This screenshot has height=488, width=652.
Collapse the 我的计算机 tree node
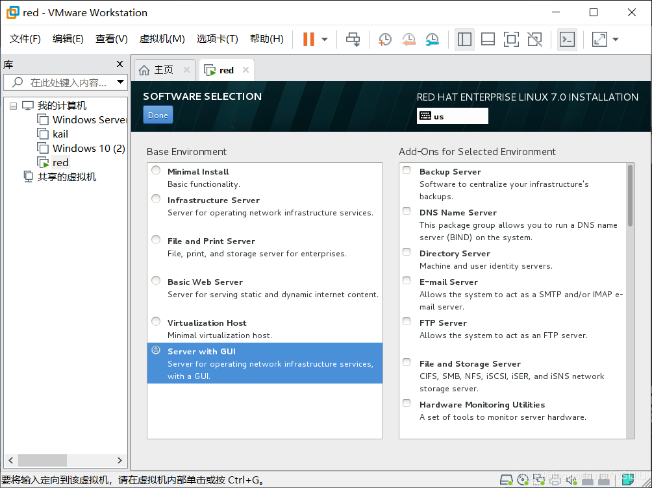pyautogui.click(x=13, y=106)
